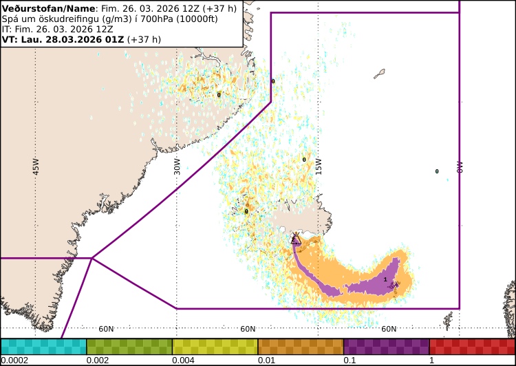Click the cyan 0.0002 legend swatch
Image resolution: width=516 pixels, height=366 pixels.
43,347
